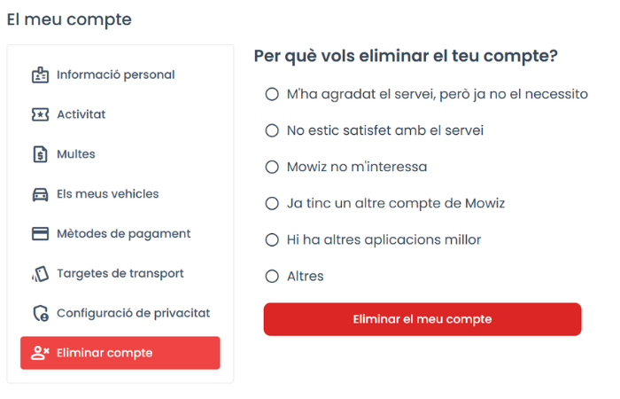Click the Targetes de transport card icon

pos(40,273)
